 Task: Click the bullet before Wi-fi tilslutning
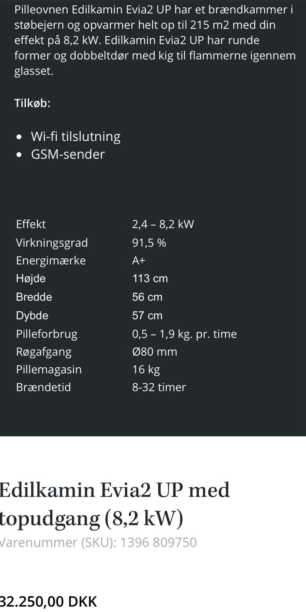[19, 137]
